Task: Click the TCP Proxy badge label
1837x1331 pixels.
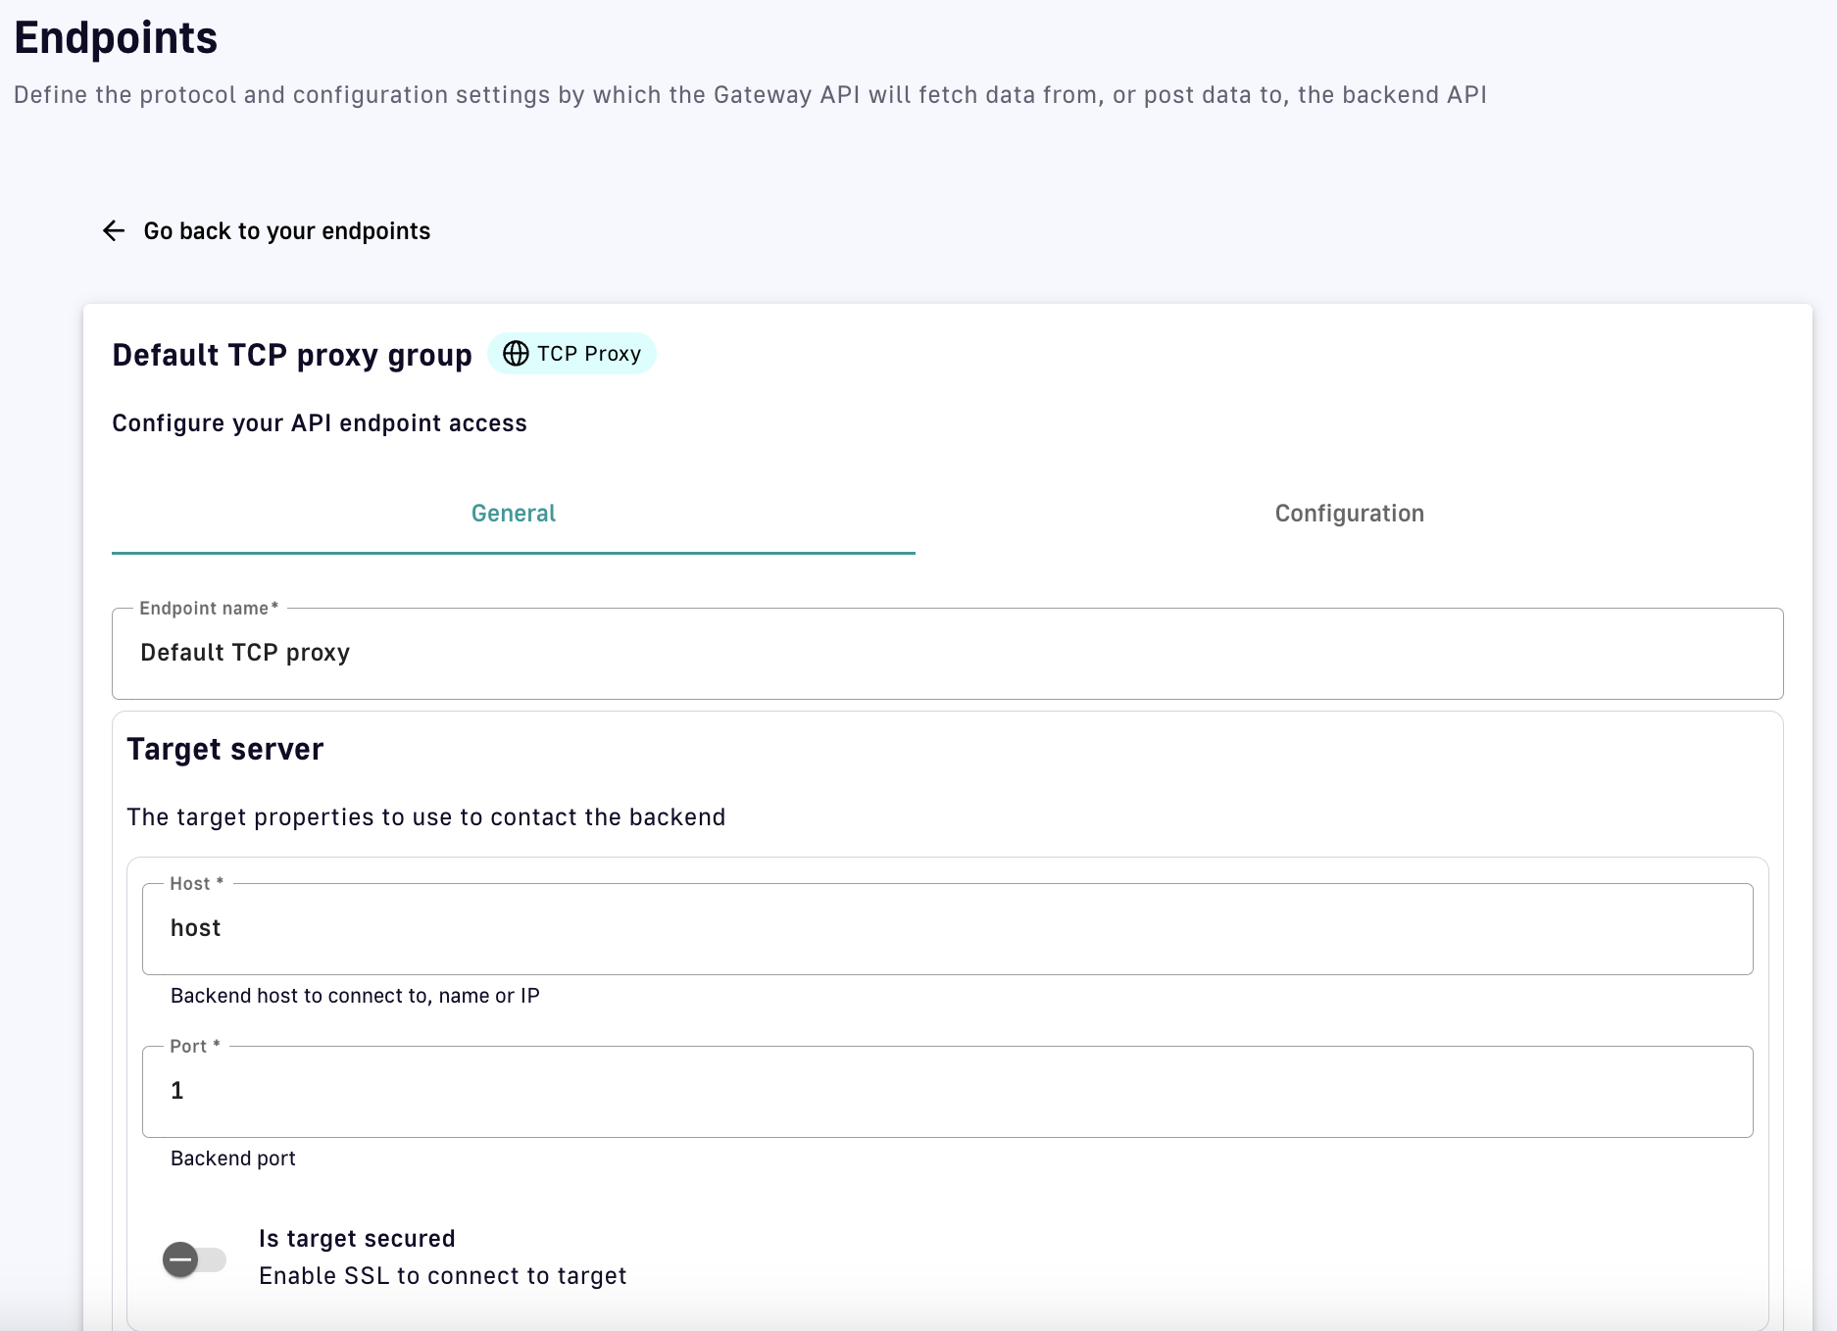Action: click(x=588, y=354)
